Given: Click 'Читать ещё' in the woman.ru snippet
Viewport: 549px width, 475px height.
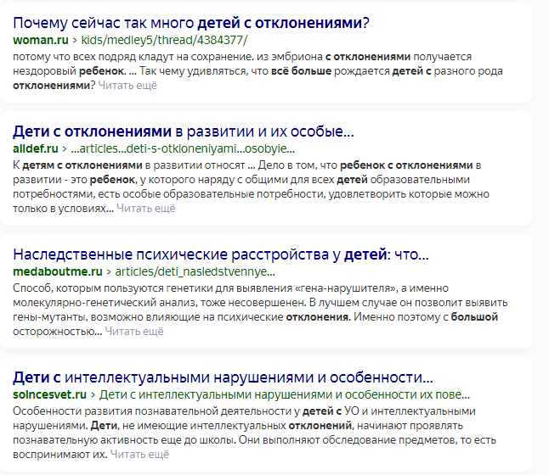Looking at the screenshot, I should pyautogui.click(x=127, y=86).
